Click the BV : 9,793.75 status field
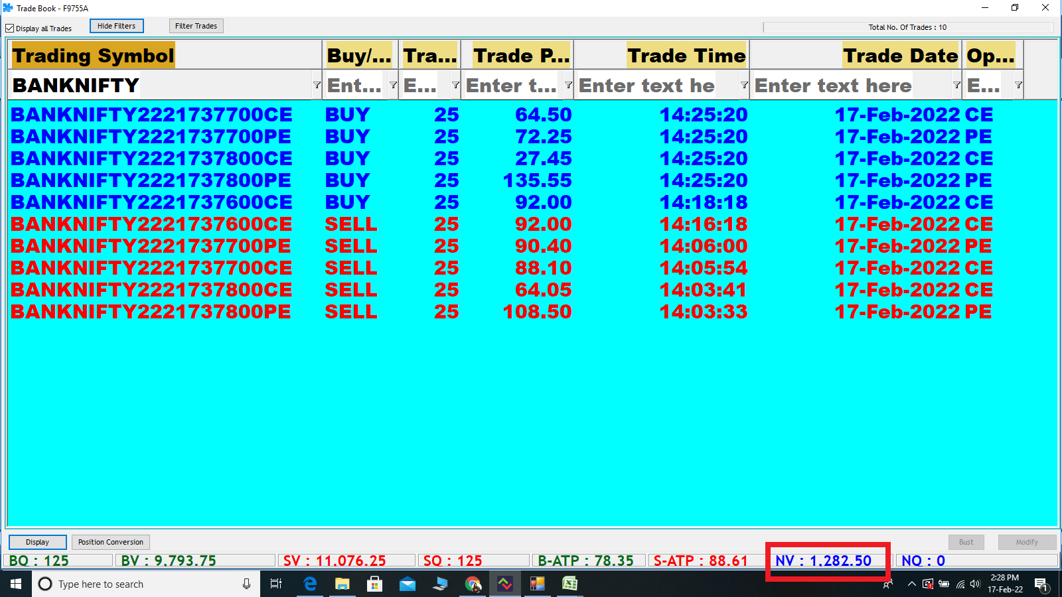The width and height of the screenshot is (1062, 597). (x=195, y=561)
